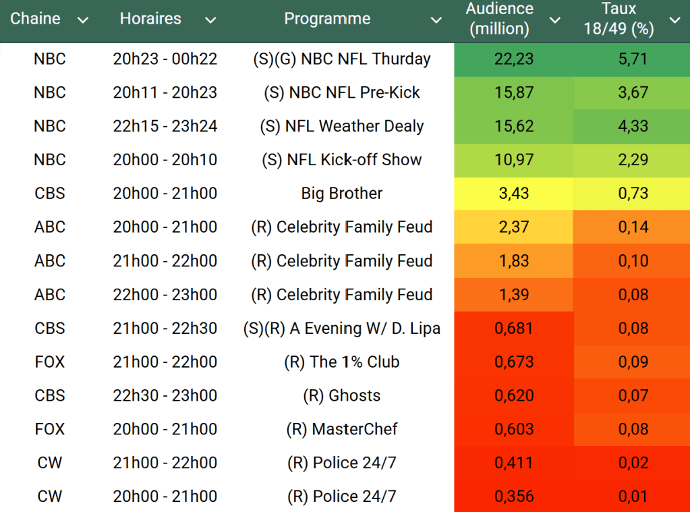Image resolution: width=690 pixels, height=512 pixels.
Task: Select the 22h00 - 23h00 time cell
Action: pyautogui.click(x=165, y=295)
